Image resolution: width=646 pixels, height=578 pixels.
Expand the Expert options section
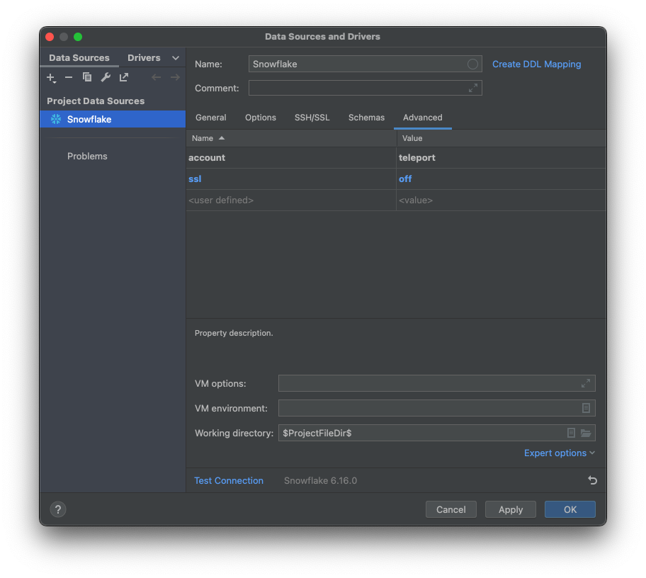pos(559,453)
